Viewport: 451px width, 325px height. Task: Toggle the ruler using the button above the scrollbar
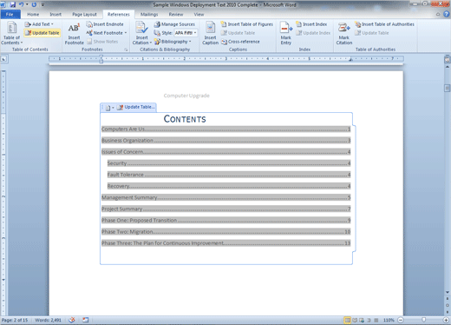(448, 60)
